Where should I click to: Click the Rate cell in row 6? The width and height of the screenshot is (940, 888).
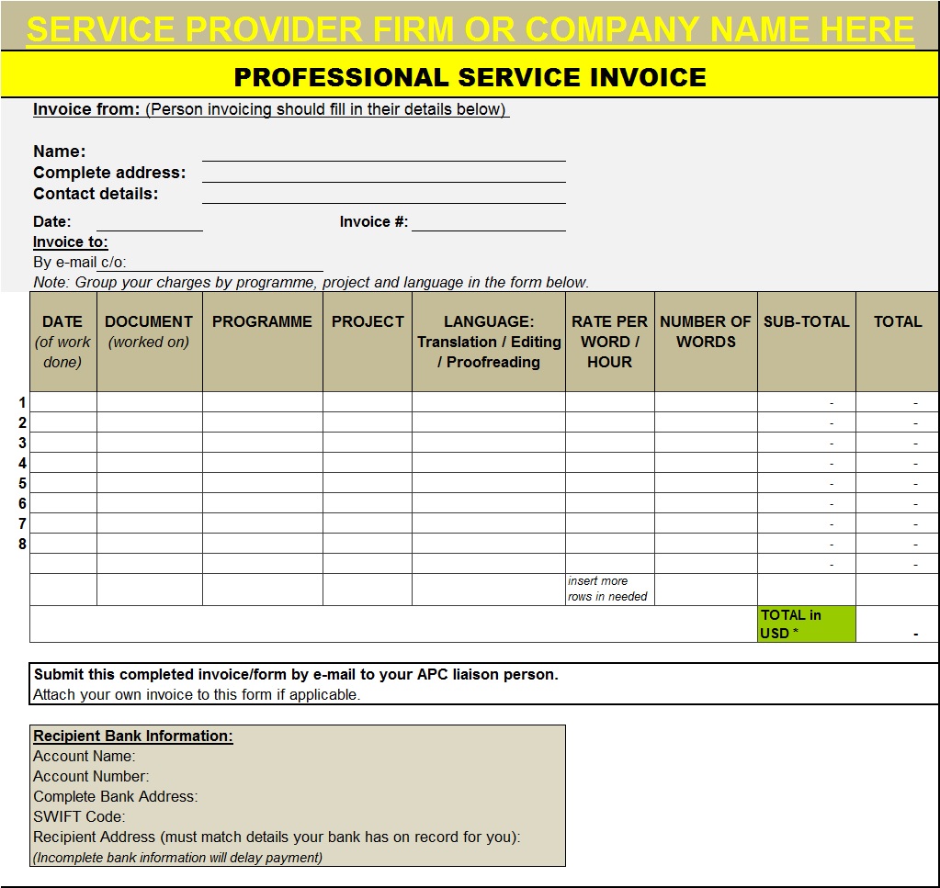coord(610,503)
